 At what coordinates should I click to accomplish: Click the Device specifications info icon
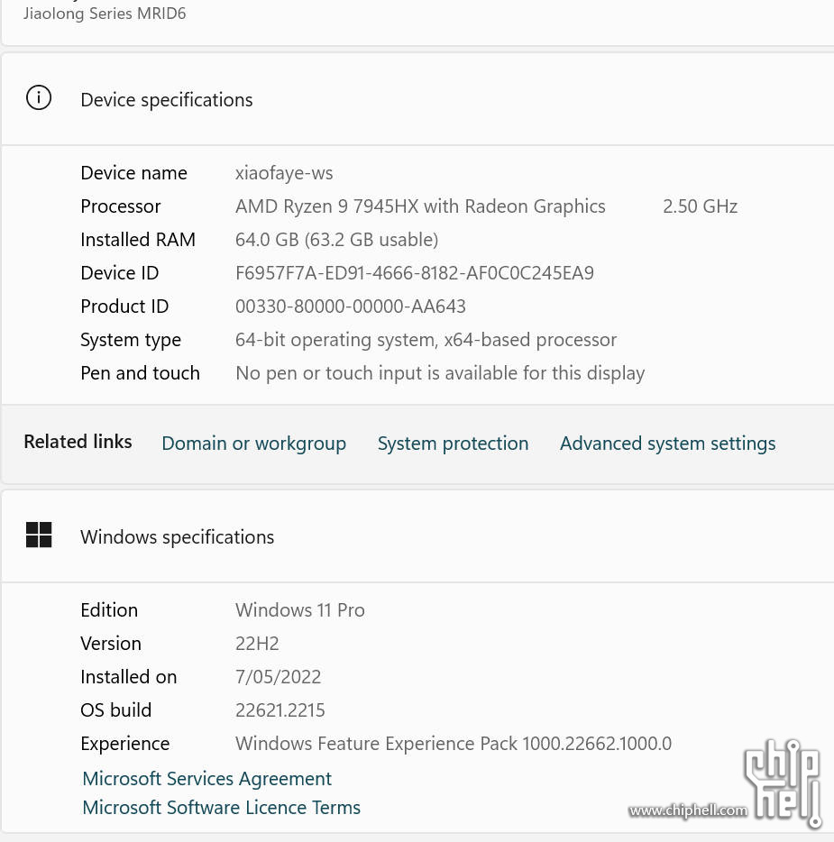pyautogui.click(x=39, y=98)
